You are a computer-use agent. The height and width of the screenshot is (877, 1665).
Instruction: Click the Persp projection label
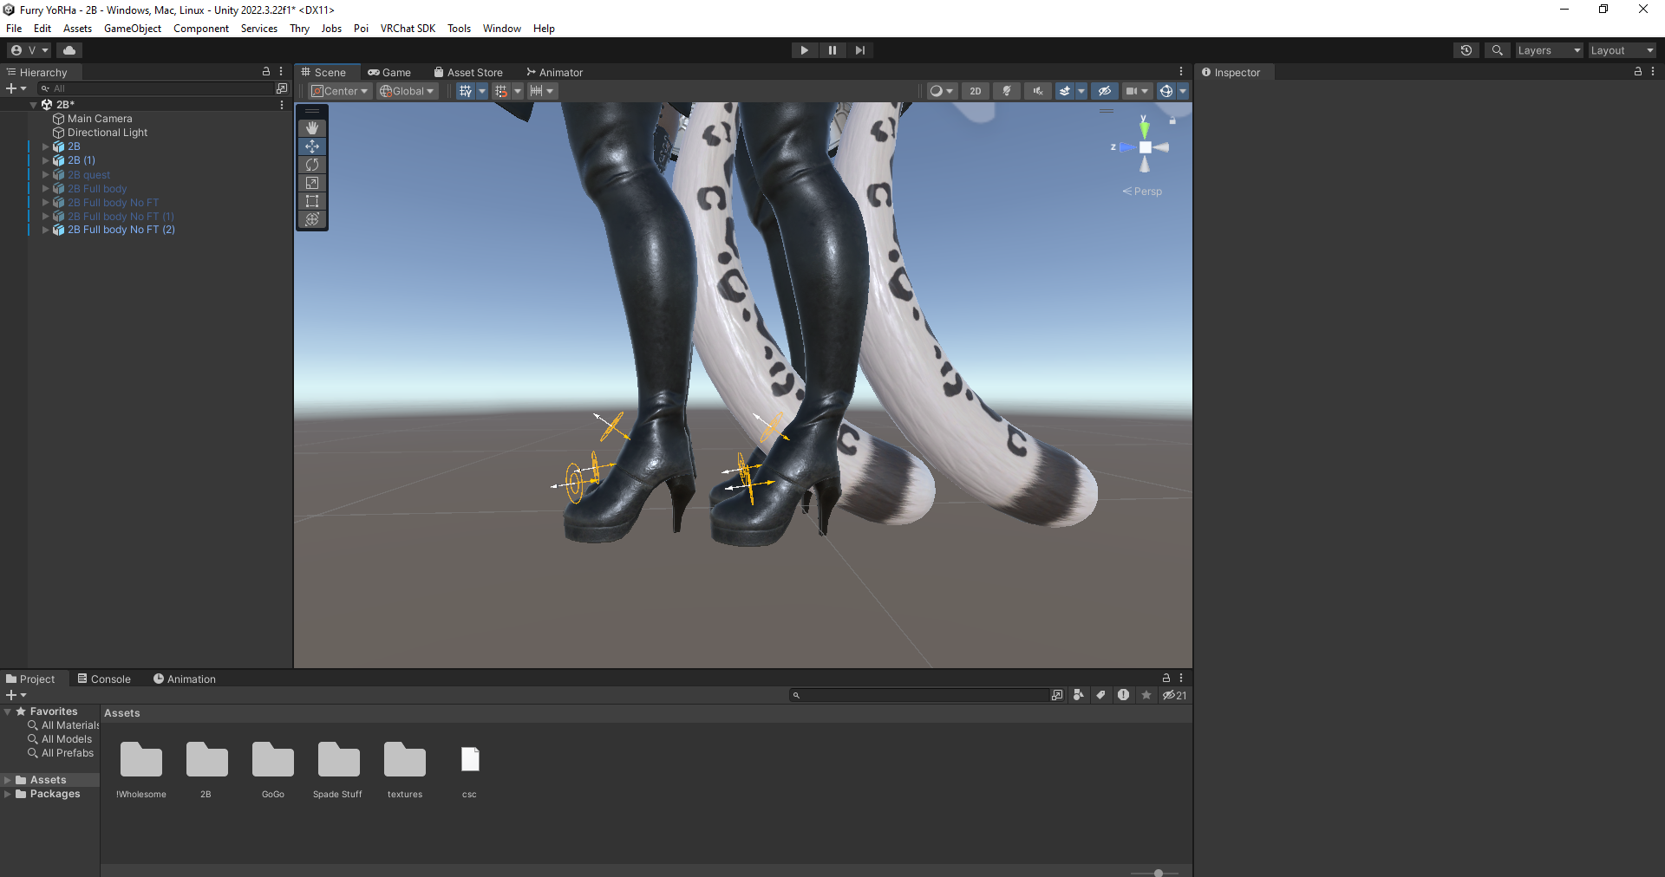click(1142, 192)
